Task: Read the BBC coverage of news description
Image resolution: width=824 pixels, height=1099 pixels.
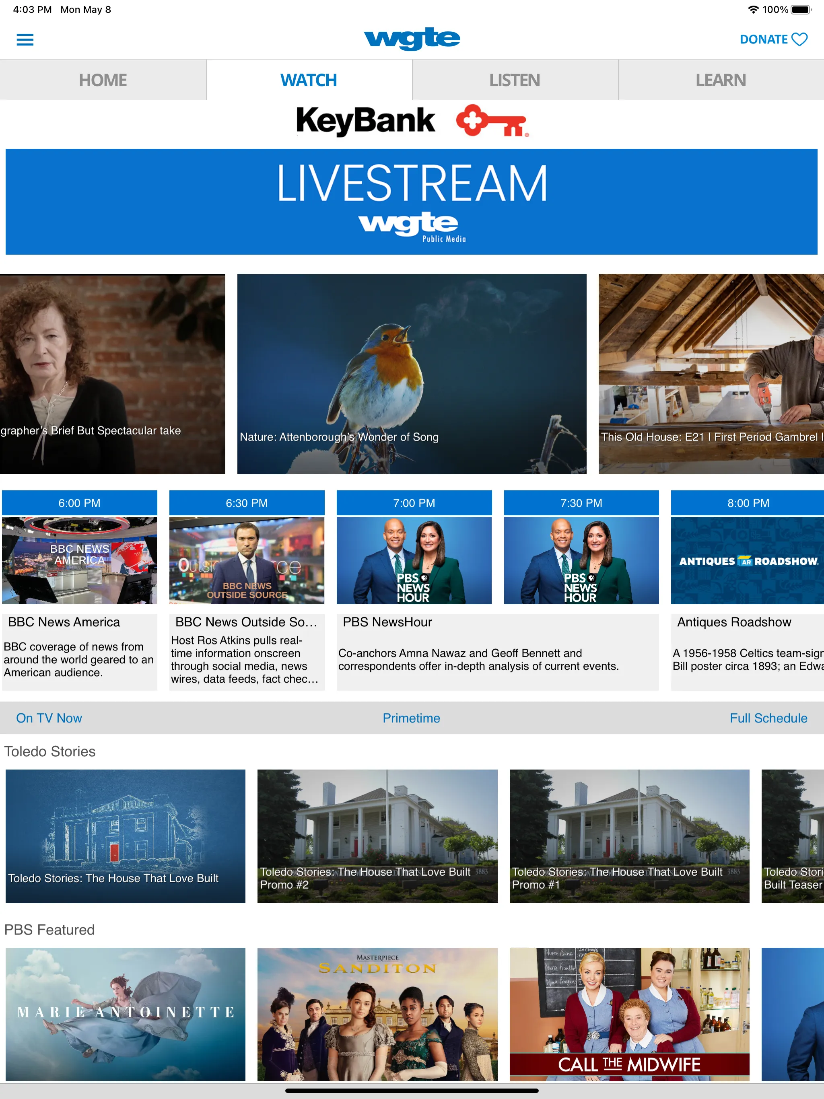Action: (78, 660)
